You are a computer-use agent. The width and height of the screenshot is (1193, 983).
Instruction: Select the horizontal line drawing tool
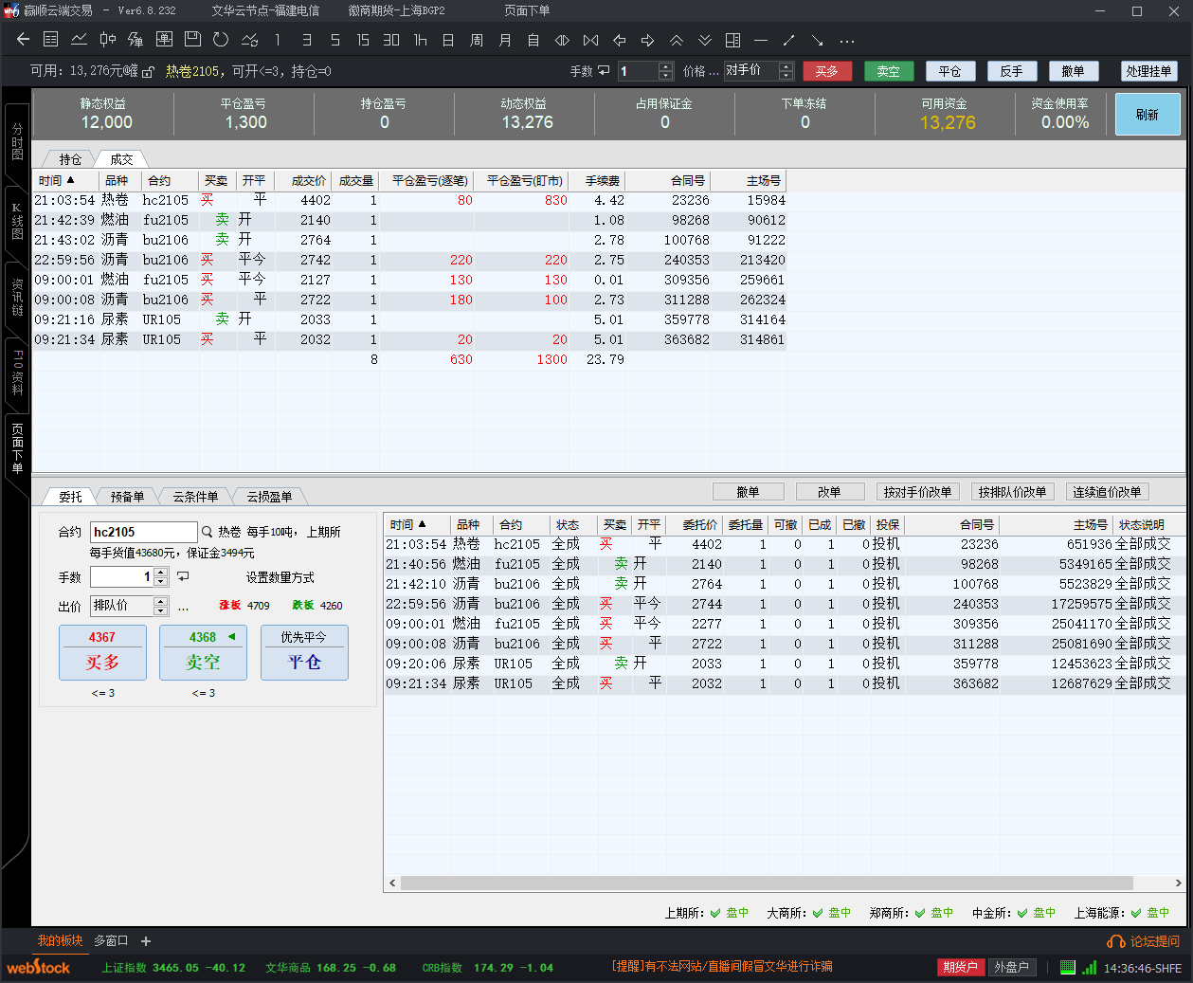761,40
